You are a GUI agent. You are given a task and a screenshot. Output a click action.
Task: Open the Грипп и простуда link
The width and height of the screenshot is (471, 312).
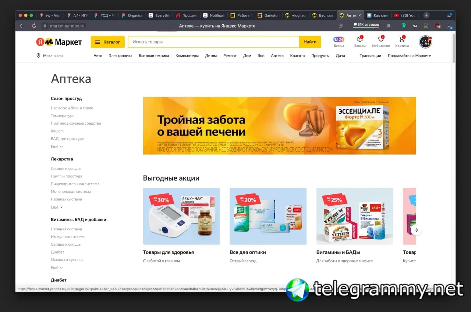[x=67, y=176]
